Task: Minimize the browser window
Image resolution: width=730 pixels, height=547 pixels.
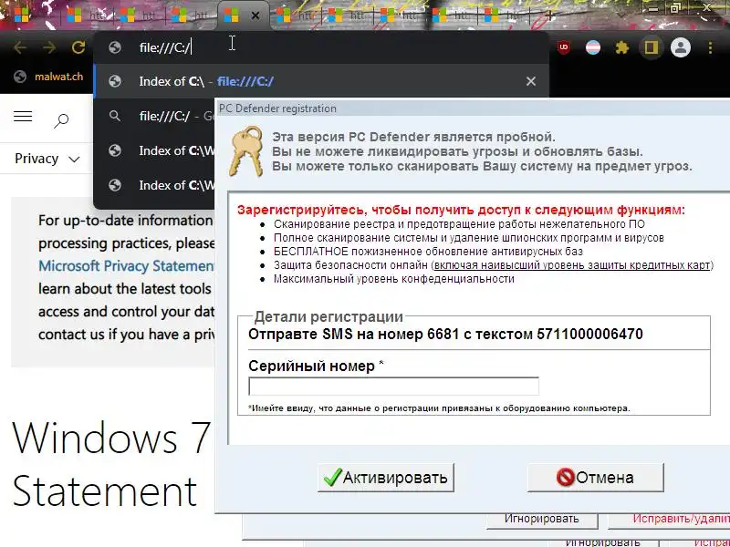Action: pyautogui.click(x=653, y=8)
